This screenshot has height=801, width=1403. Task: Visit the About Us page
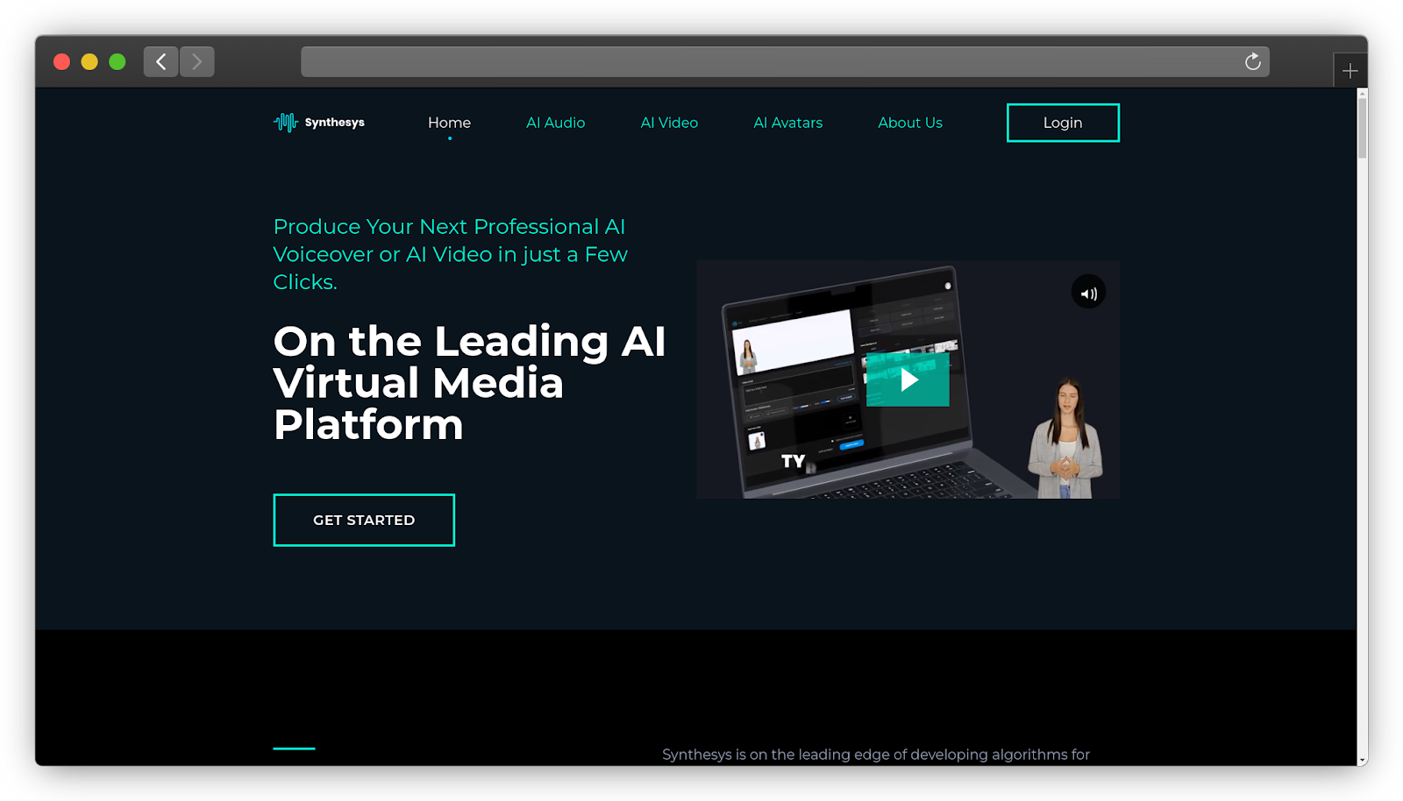click(x=909, y=123)
